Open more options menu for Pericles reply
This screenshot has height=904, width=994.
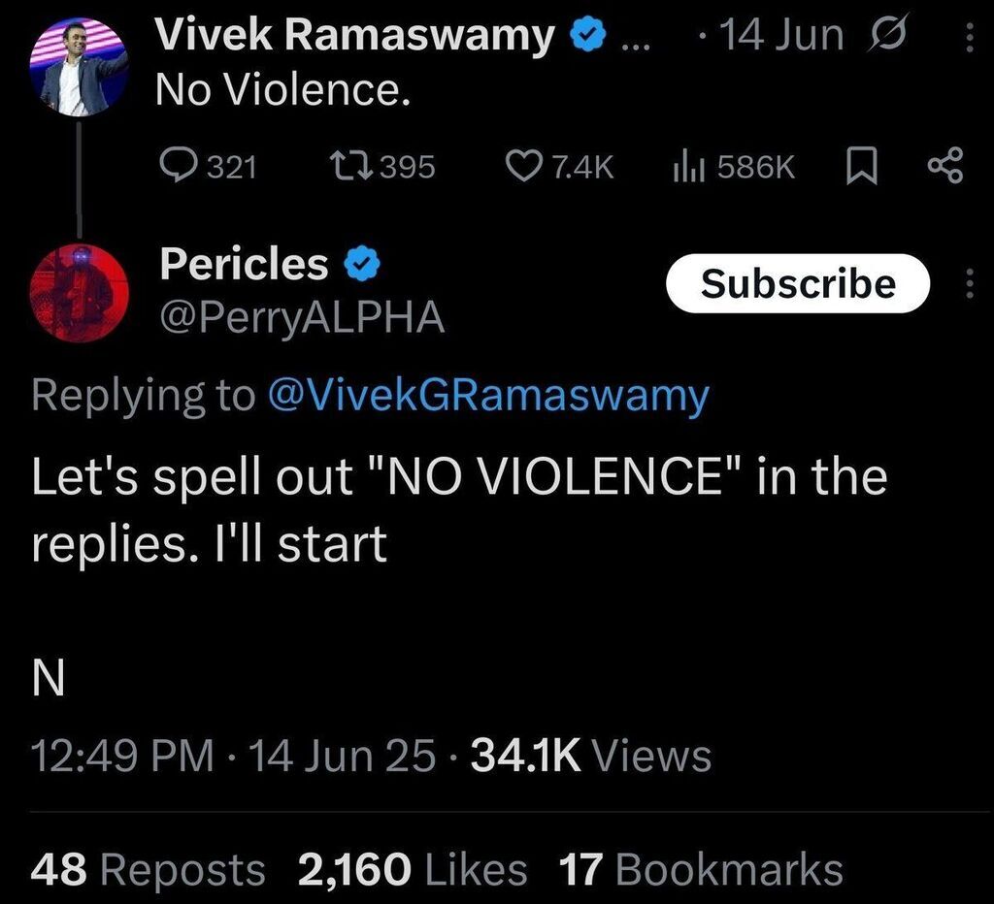tap(968, 283)
